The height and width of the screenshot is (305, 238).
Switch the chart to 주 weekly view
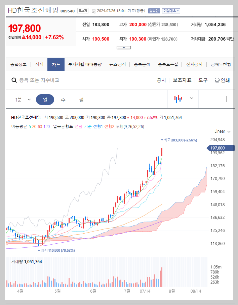point(63,100)
